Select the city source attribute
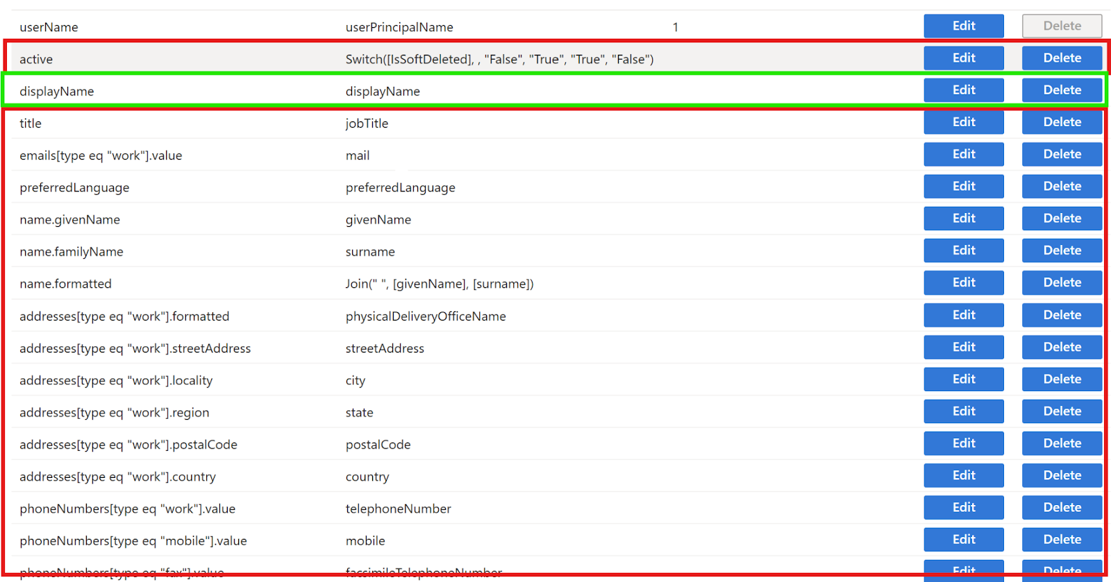This screenshot has width=1111, height=582. tap(356, 380)
